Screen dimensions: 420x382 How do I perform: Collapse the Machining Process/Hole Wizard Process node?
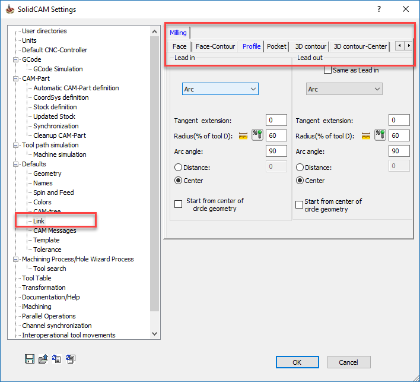(16, 259)
